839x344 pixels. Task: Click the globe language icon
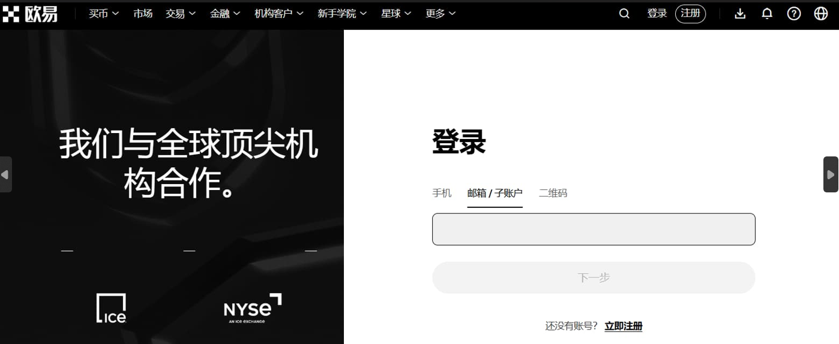pyautogui.click(x=821, y=14)
